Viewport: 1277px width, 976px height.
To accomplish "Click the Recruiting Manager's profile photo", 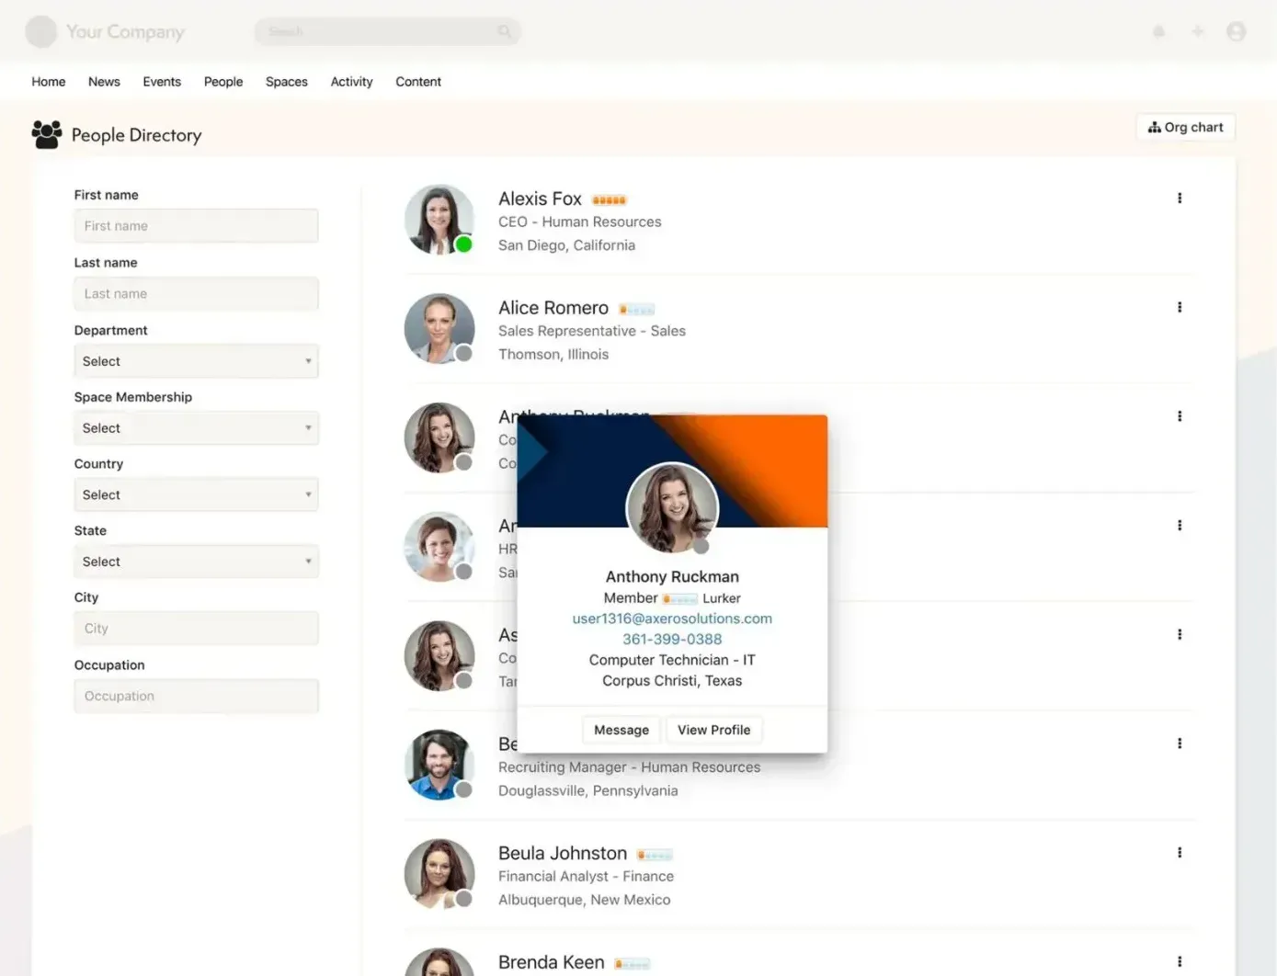I will [x=439, y=765].
